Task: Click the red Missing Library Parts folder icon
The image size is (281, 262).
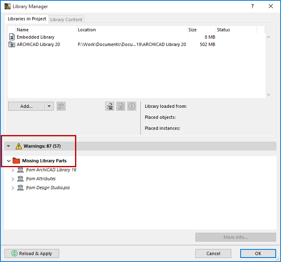Action: (16, 161)
